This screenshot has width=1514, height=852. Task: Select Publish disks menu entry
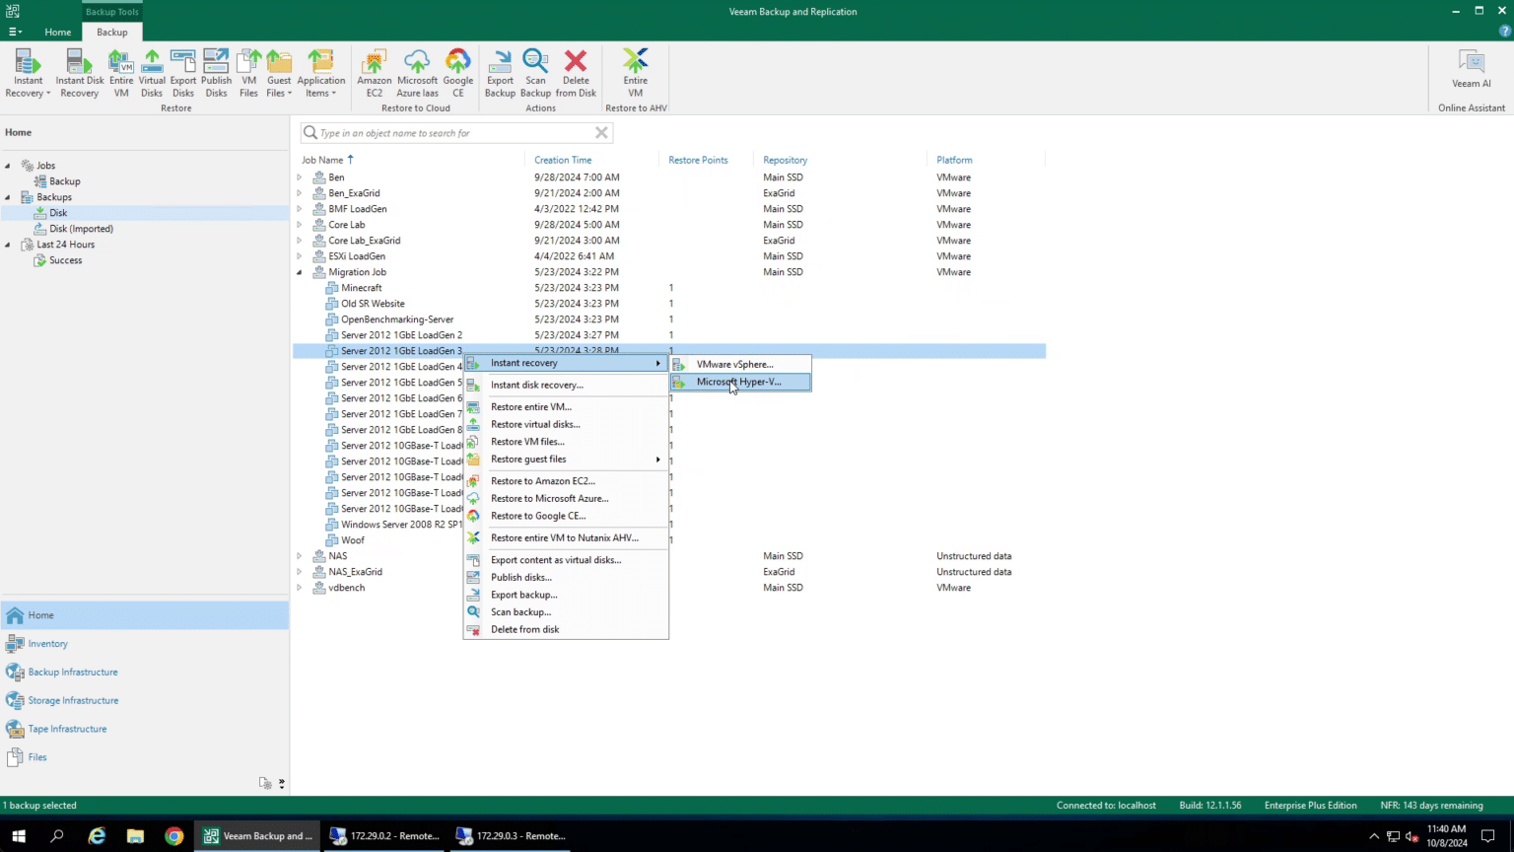pyautogui.click(x=566, y=577)
